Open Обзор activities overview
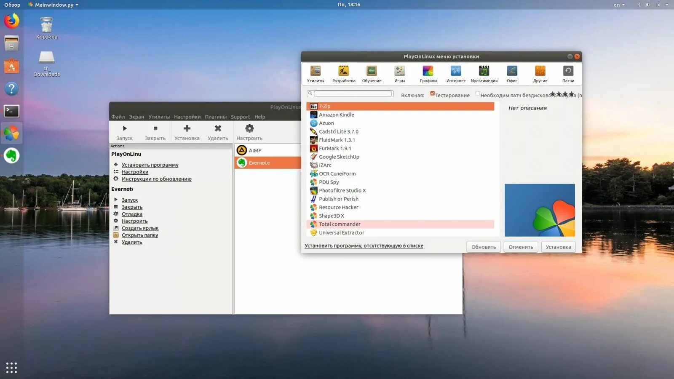 [12, 5]
